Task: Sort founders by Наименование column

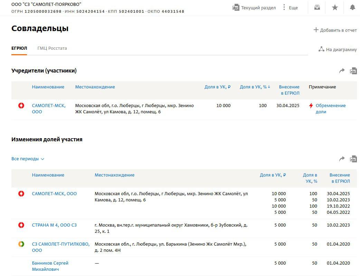Action: [48, 87]
